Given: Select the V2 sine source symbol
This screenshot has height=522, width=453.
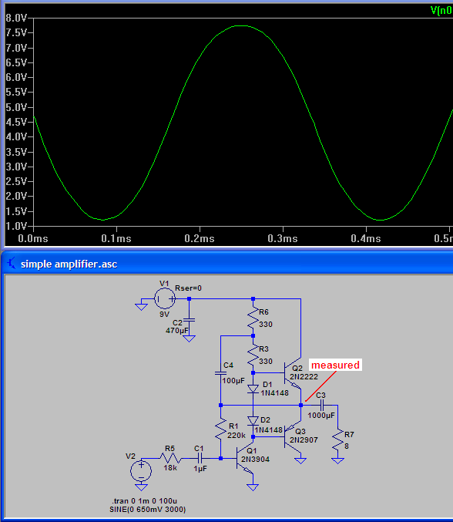Looking at the screenshot, I should coord(141,471).
